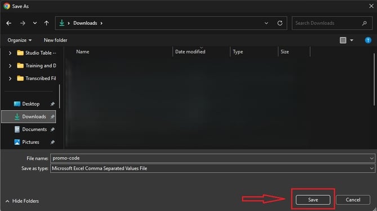Open Desktop in the sidebar

pos(26,104)
